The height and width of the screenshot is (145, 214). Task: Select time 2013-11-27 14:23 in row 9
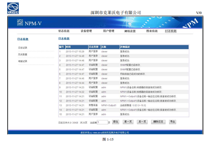75,87
